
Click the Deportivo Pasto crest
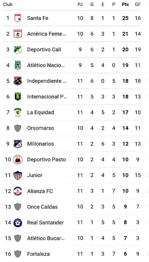pos(18,160)
